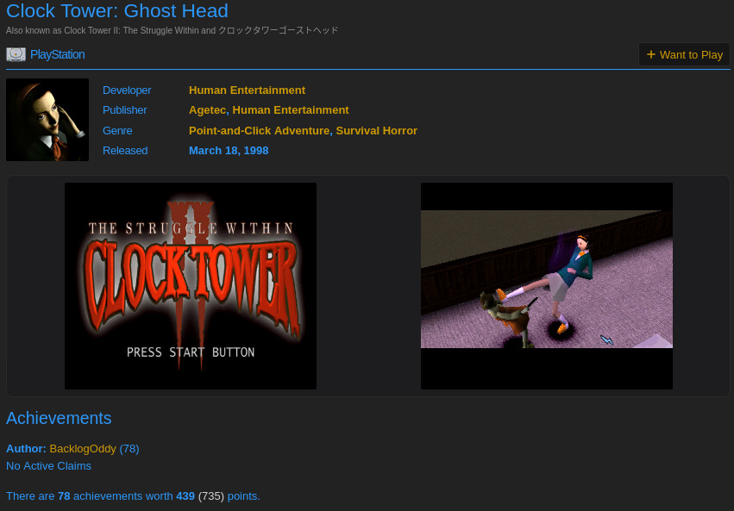The width and height of the screenshot is (734, 511).
Task: Click the Released field label
Action: [125, 151]
